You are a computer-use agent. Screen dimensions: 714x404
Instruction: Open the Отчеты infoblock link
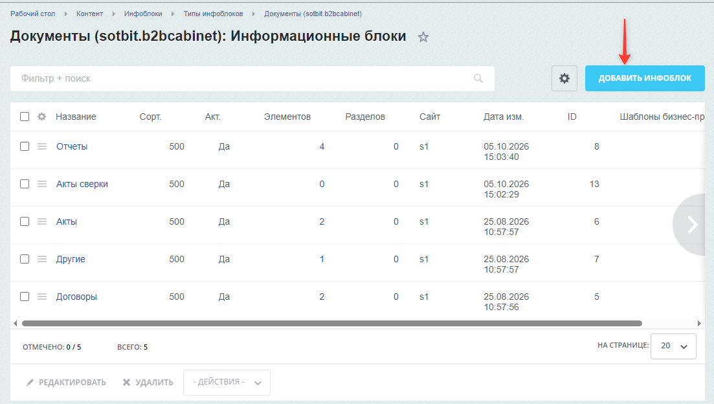72,147
